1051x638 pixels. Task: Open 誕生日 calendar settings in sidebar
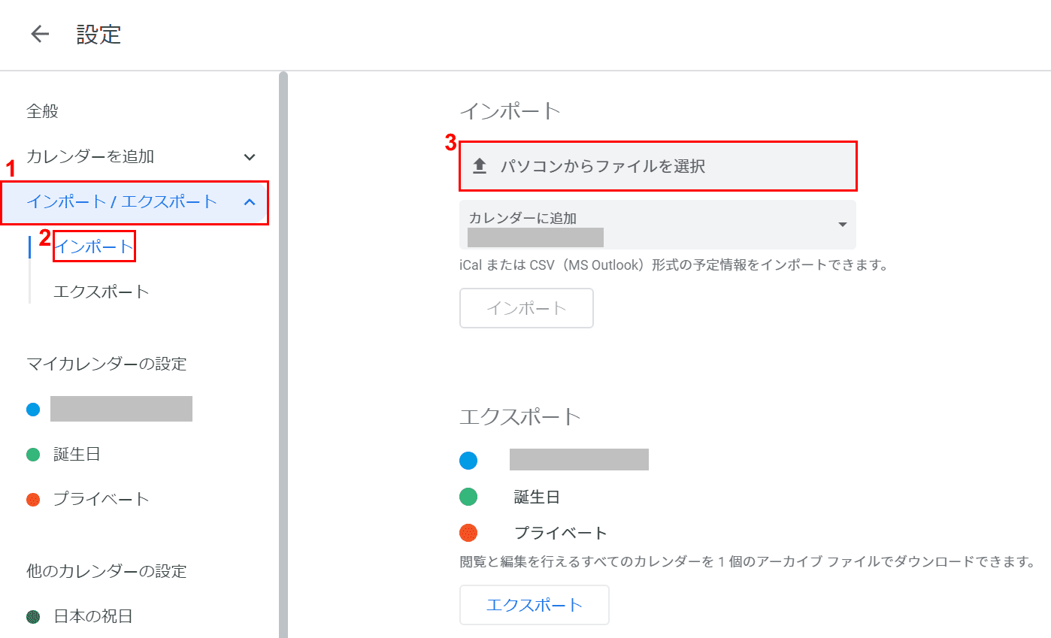click(77, 454)
